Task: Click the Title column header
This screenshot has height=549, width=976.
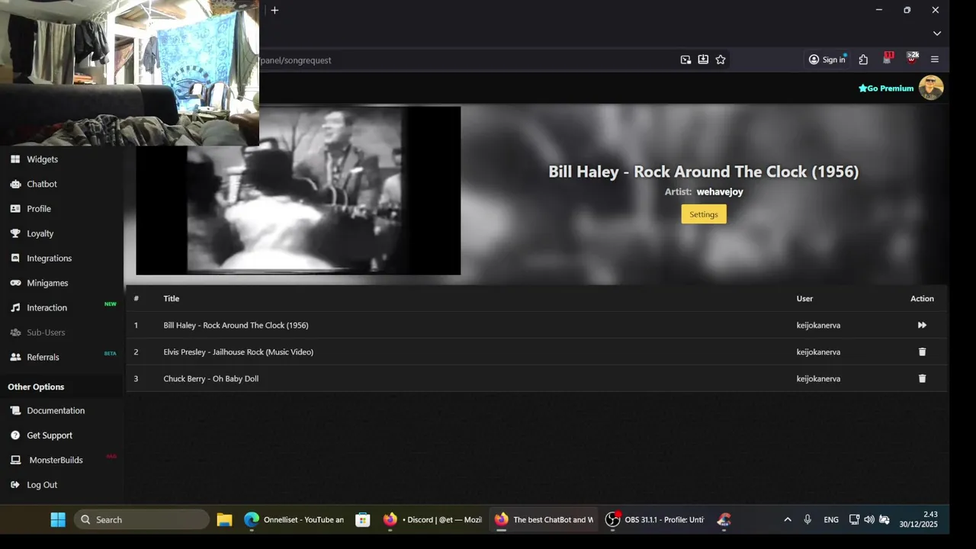Action: tap(171, 299)
